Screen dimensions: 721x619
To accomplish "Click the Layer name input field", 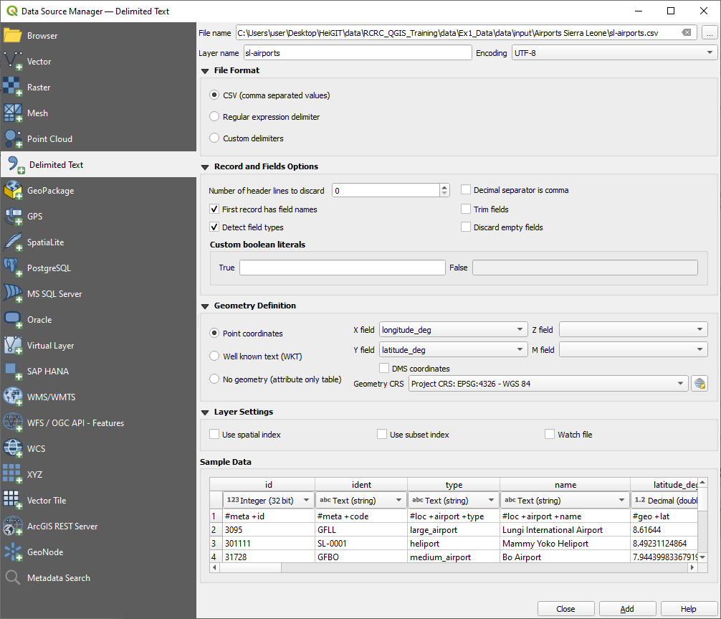I will pyautogui.click(x=357, y=53).
